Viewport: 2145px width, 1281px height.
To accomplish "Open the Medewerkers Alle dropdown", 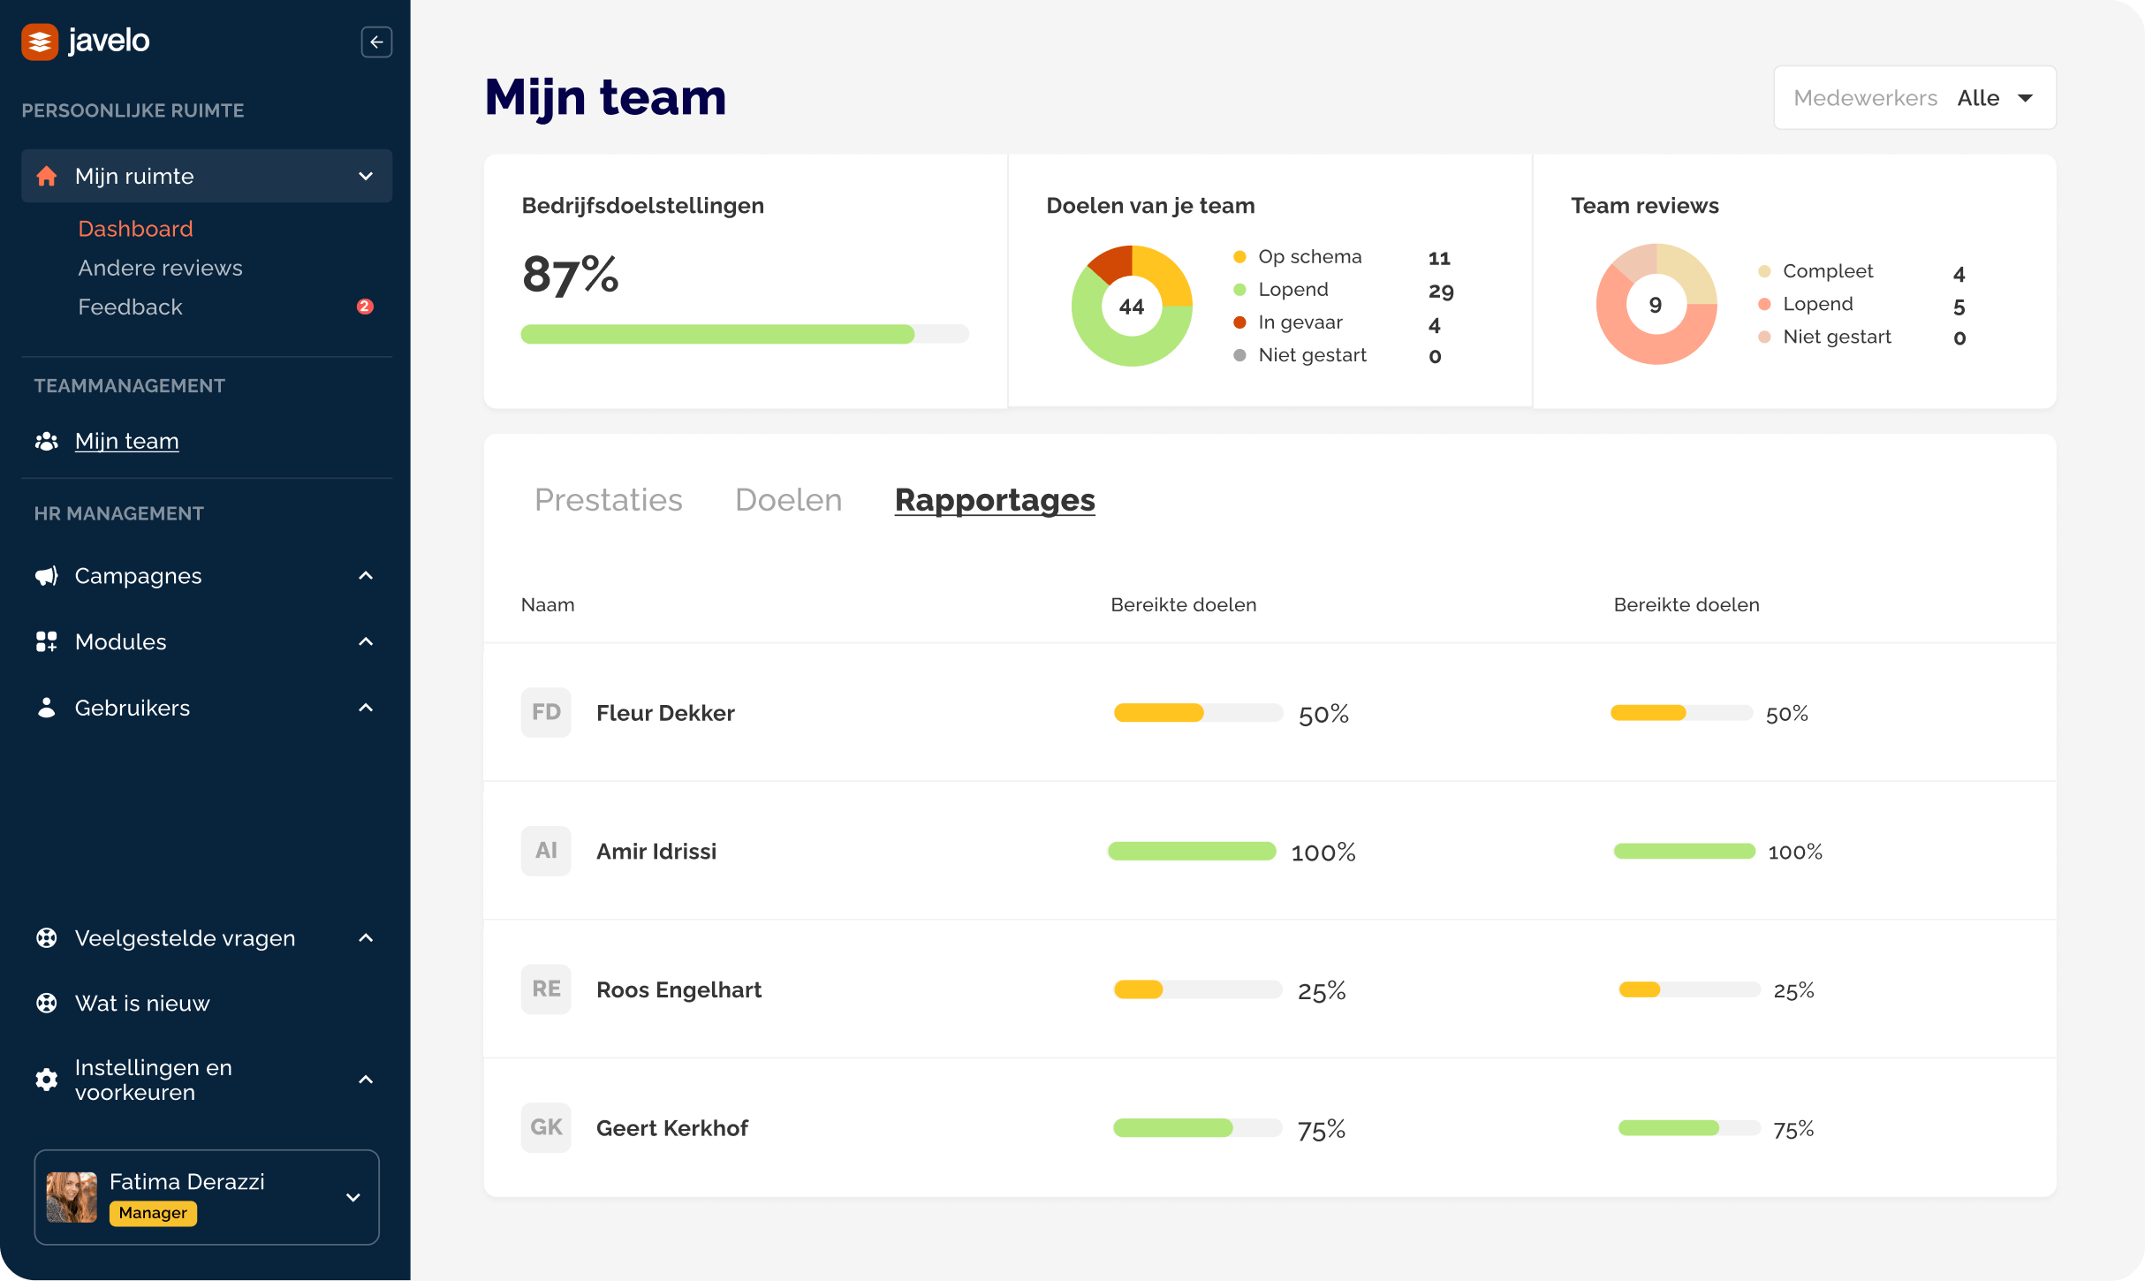I will pos(1914,98).
